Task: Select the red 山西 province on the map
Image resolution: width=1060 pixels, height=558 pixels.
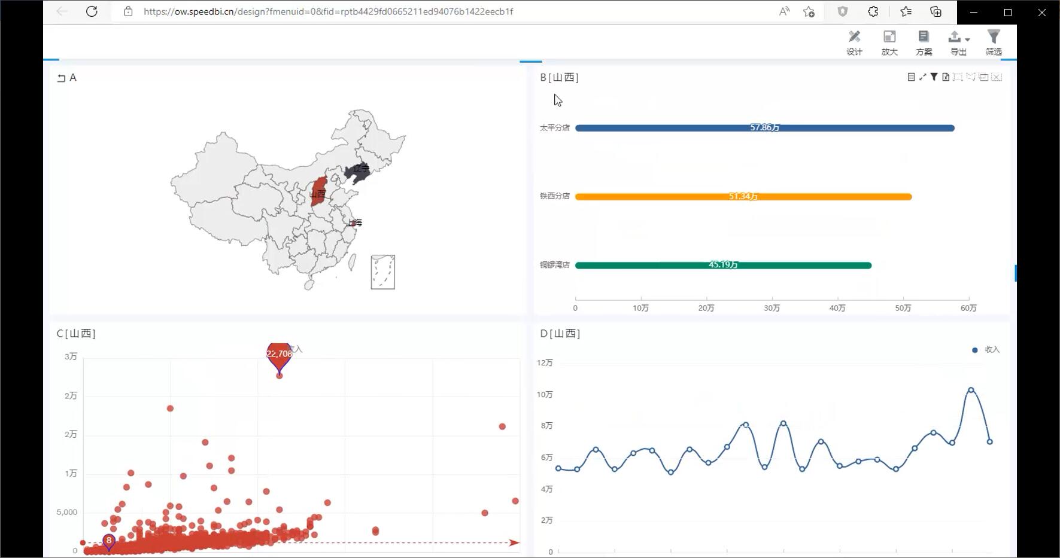Action: tap(318, 193)
